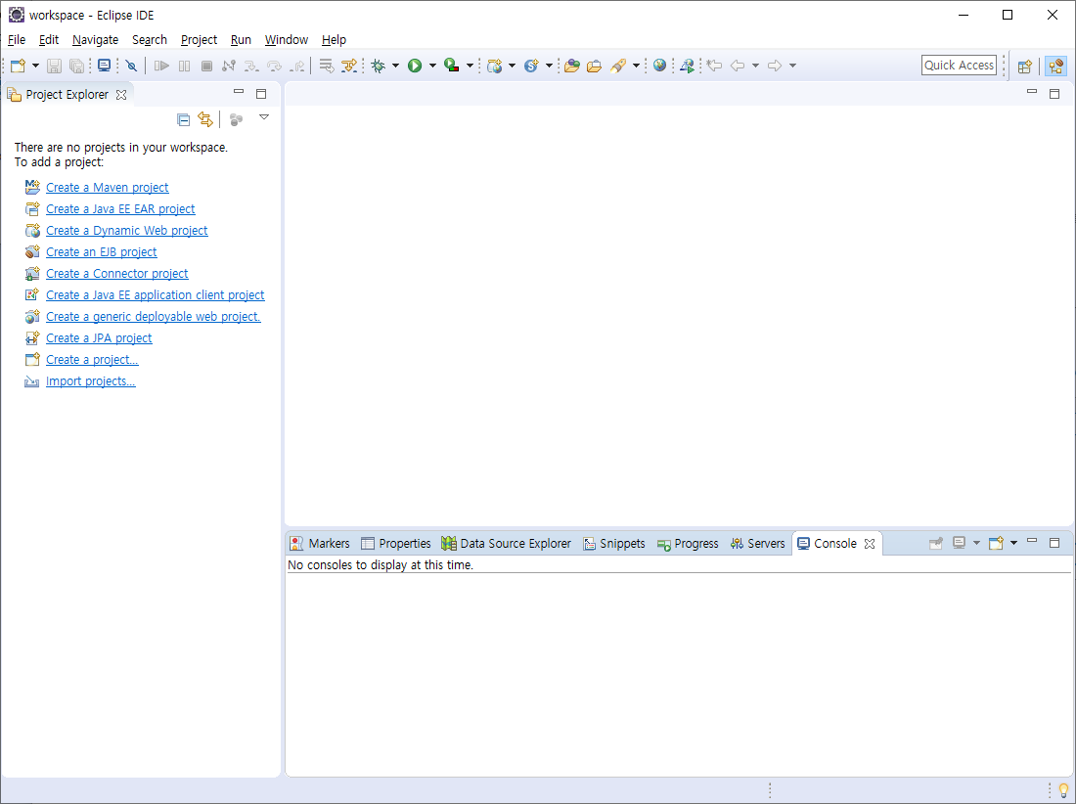This screenshot has height=804, width=1076.
Task: Click the Back navigation arrow
Action: point(738,66)
